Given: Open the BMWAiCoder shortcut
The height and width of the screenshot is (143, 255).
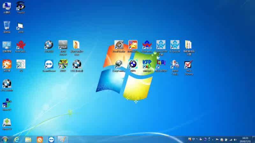Looking at the screenshot, I should pos(133,46).
